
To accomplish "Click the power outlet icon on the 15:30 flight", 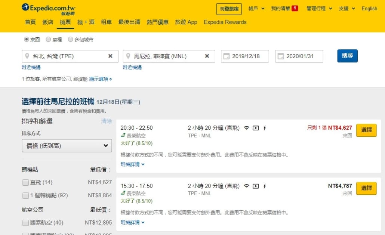I will [264, 186].
